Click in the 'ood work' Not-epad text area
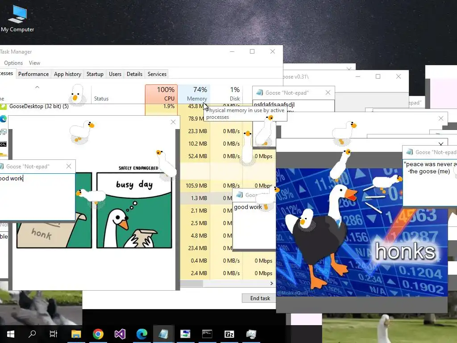The width and height of the screenshot is (457, 343). pos(37,197)
